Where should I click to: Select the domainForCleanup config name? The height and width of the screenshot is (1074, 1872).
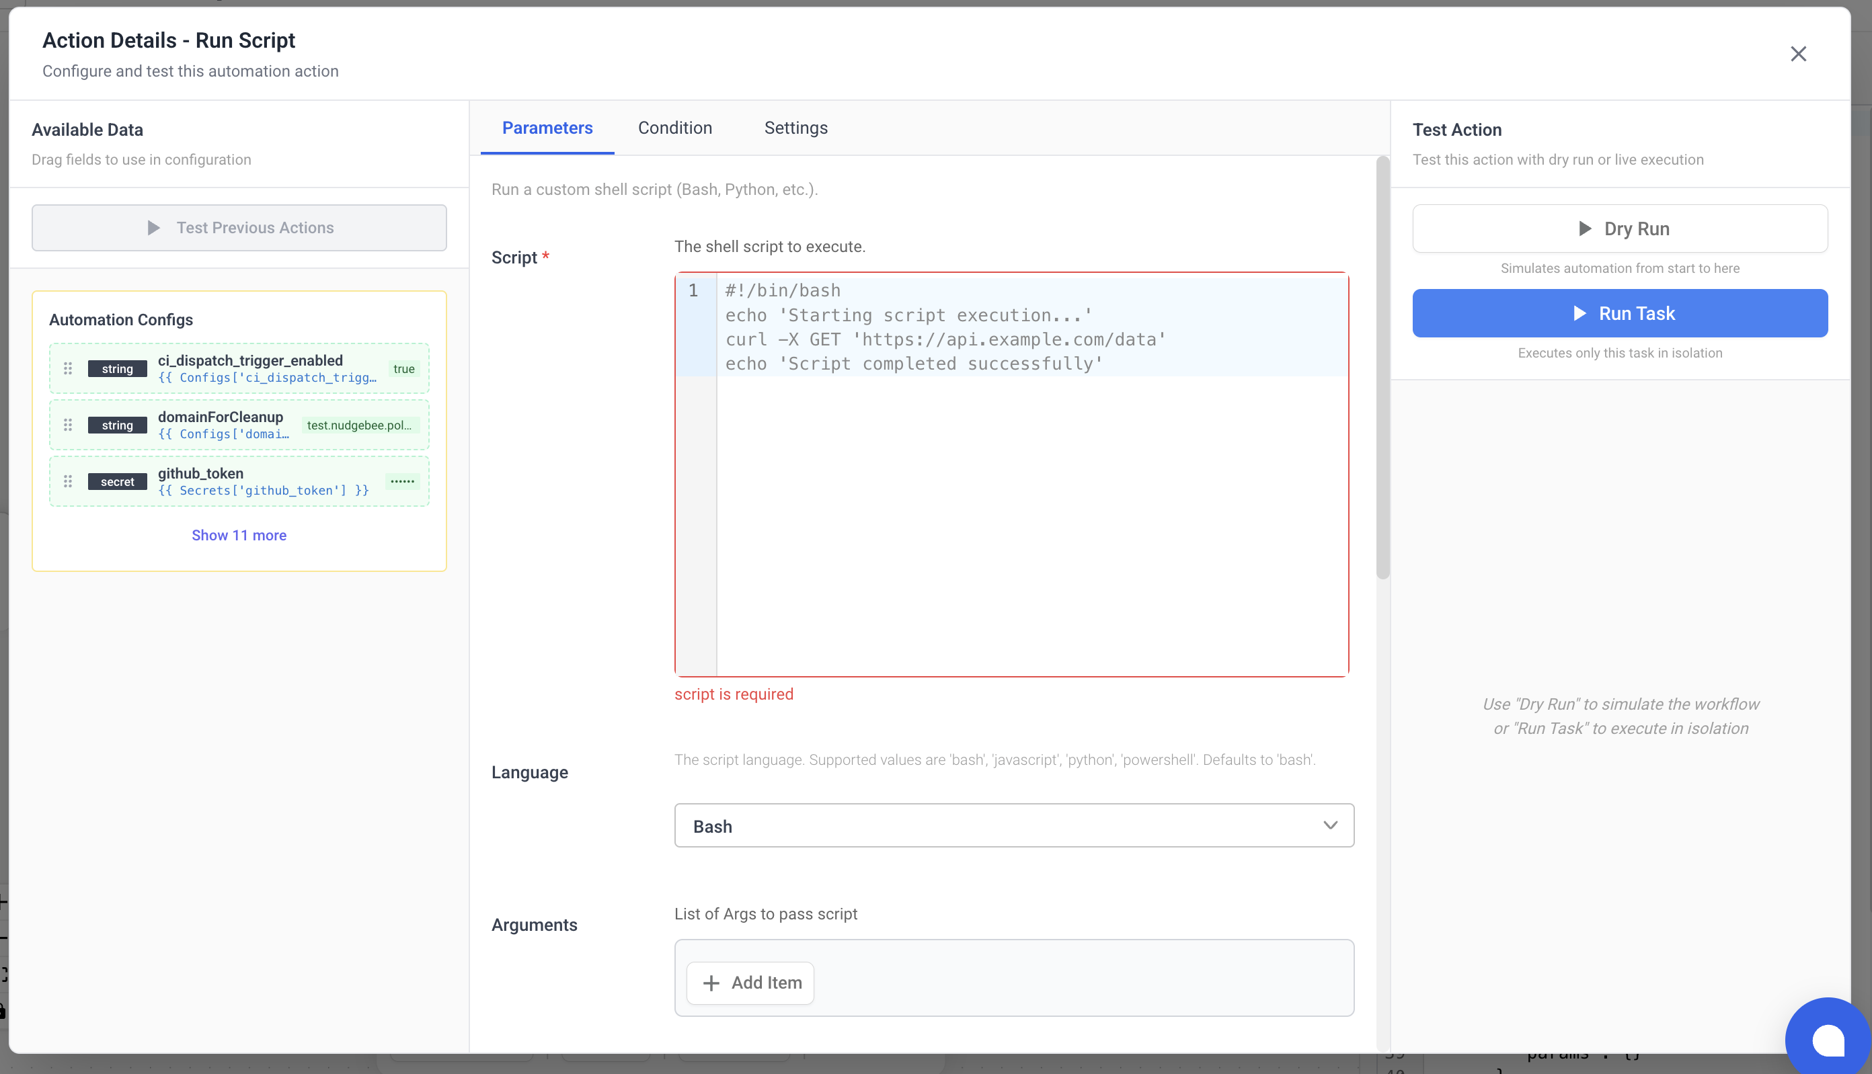coord(220,417)
